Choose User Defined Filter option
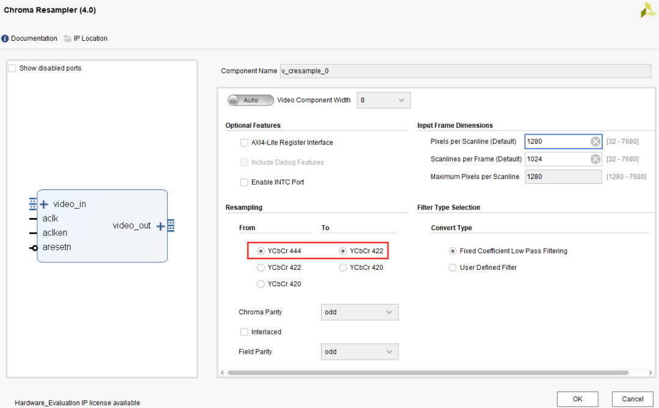 pyautogui.click(x=453, y=267)
